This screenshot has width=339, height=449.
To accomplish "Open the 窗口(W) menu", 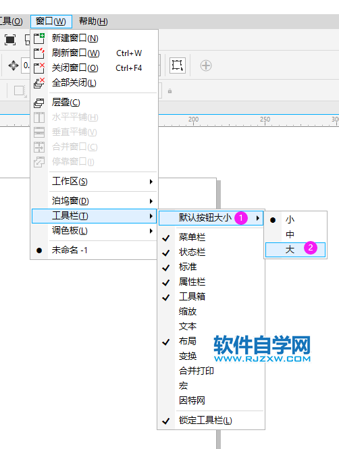I will pos(51,21).
